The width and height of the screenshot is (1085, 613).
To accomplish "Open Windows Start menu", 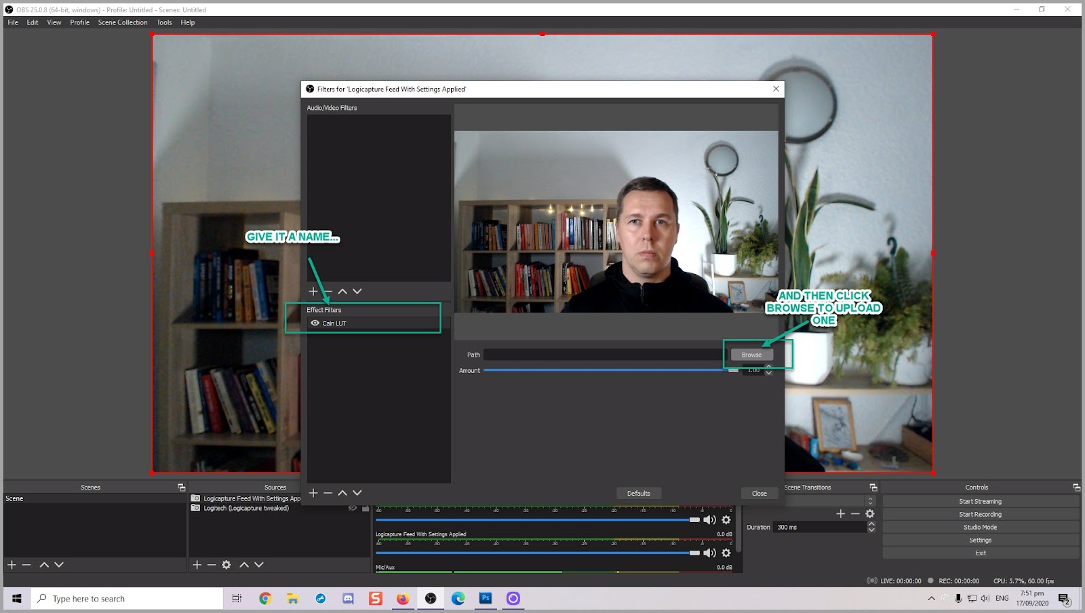I will point(17,599).
